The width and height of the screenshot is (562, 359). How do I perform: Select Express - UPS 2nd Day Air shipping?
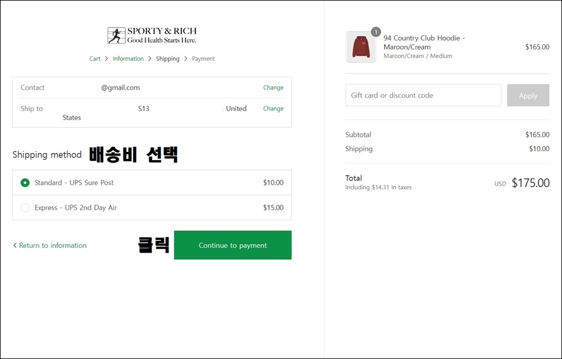coord(25,208)
